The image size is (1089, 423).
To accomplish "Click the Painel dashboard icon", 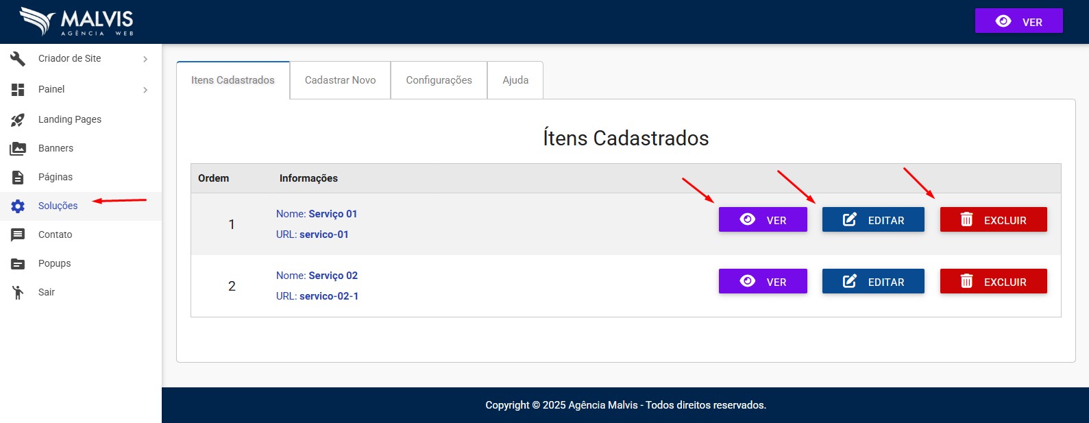I will pos(18,89).
